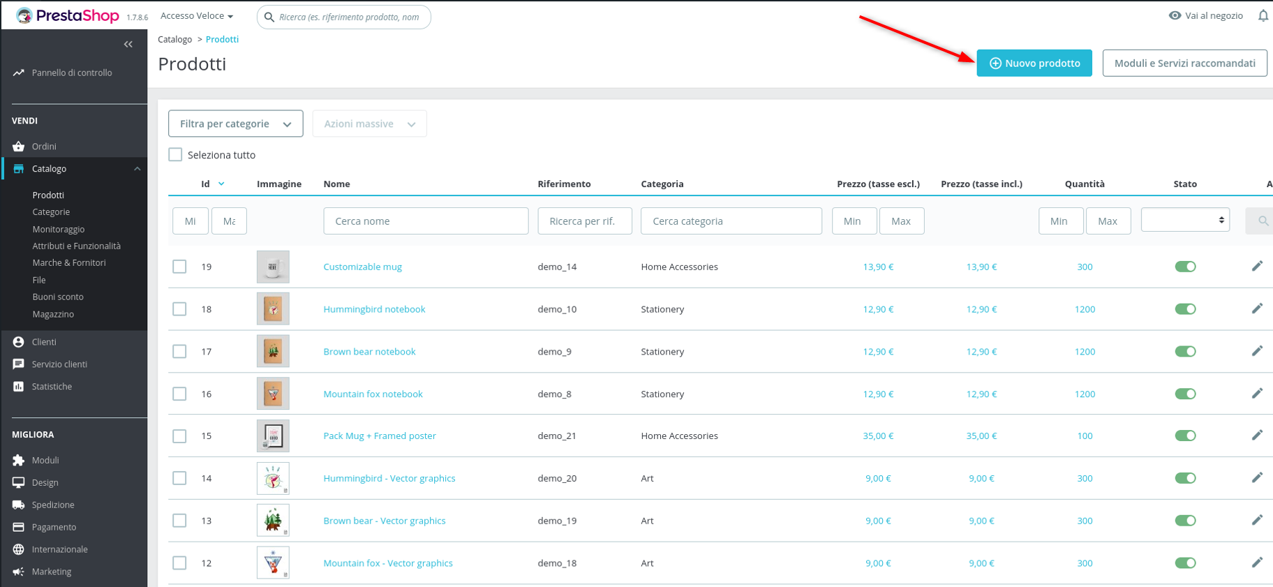Click the top search bar field
The image size is (1273, 587).
[344, 17]
